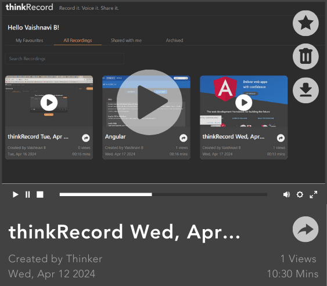Viewport: 327px width, 286px height.
Task: Click the large share arrow icon
Action: [x=306, y=229]
